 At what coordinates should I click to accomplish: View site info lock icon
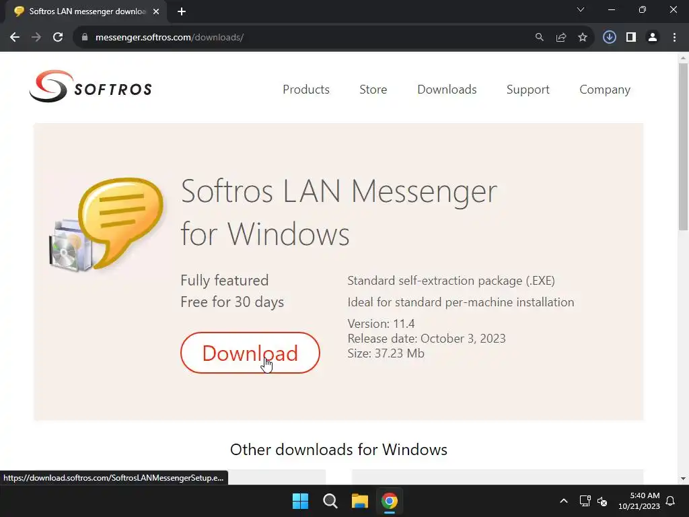[85, 38]
